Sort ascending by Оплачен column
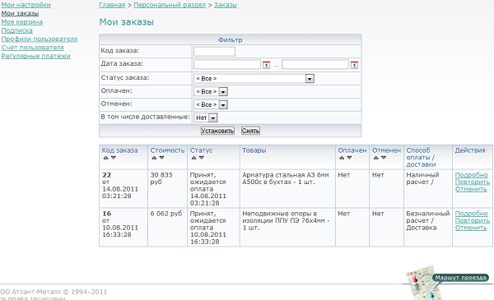This screenshot has width=494, height=300. [342, 158]
